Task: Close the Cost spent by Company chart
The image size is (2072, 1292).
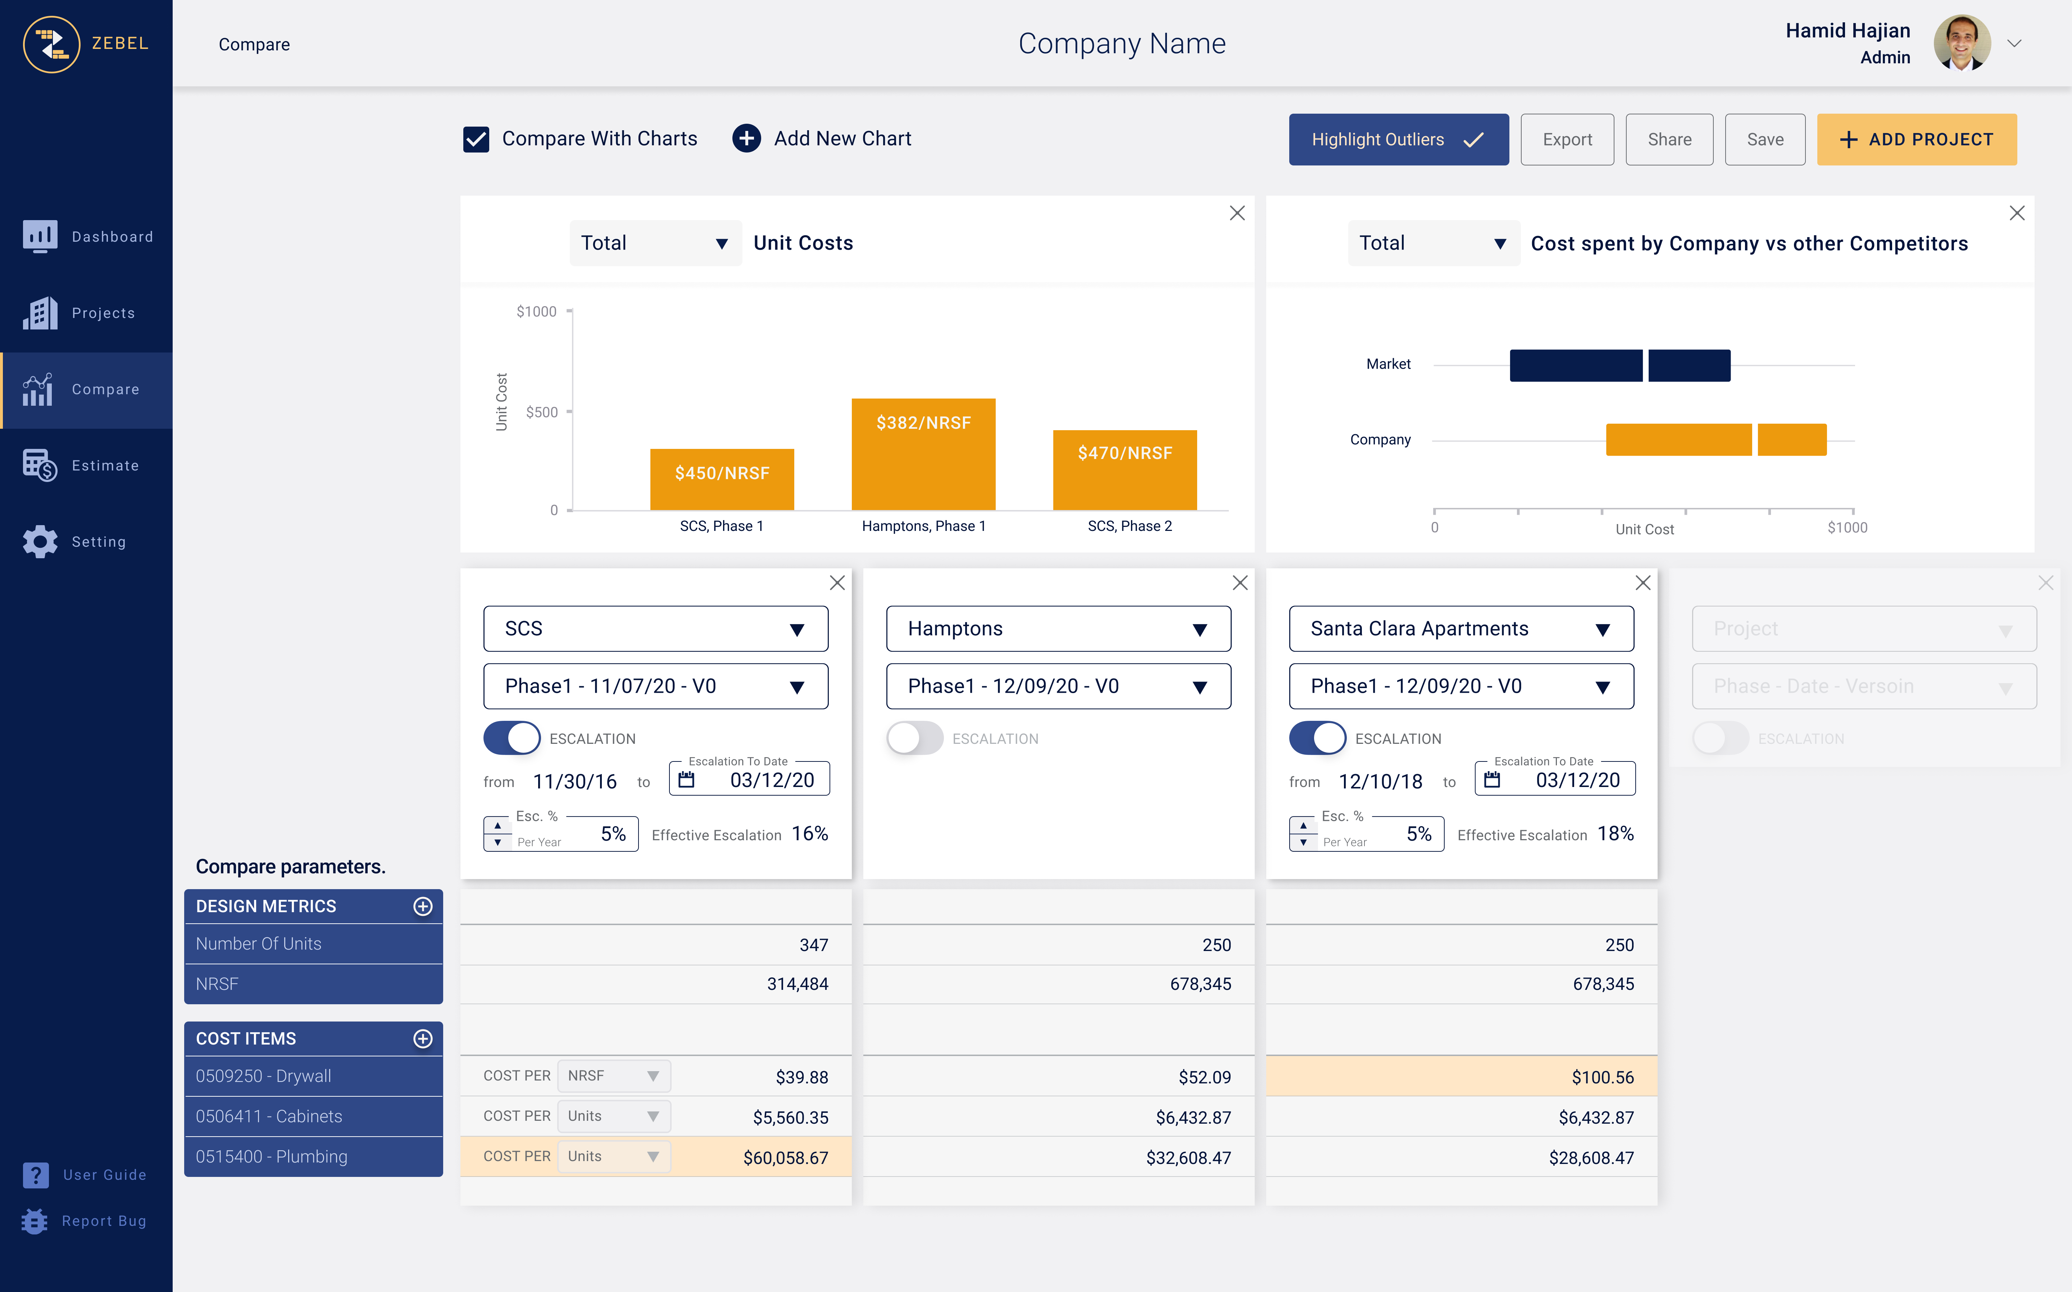Action: 2017,214
